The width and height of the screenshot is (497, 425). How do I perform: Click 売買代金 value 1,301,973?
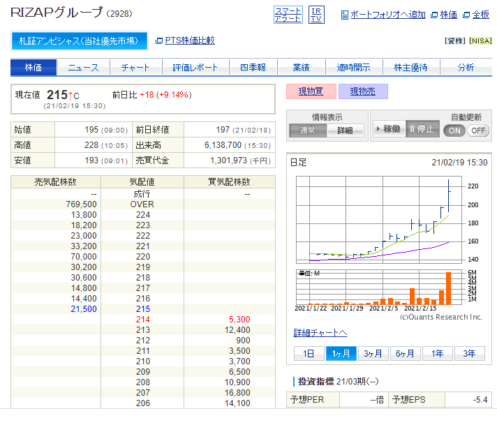tap(228, 161)
